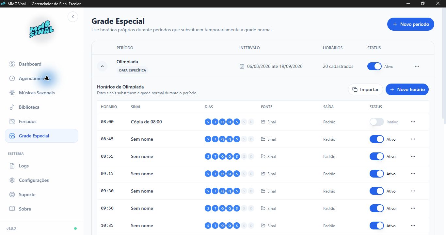Open Músicas Sazonais page
Screen dimensions: 446x235
click(x=41, y=93)
